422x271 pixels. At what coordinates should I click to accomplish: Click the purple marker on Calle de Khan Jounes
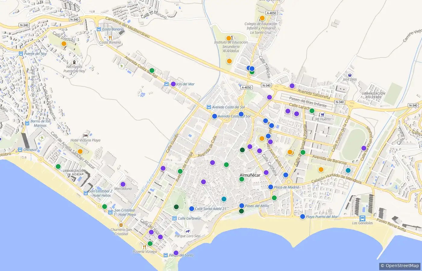(364, 148)
